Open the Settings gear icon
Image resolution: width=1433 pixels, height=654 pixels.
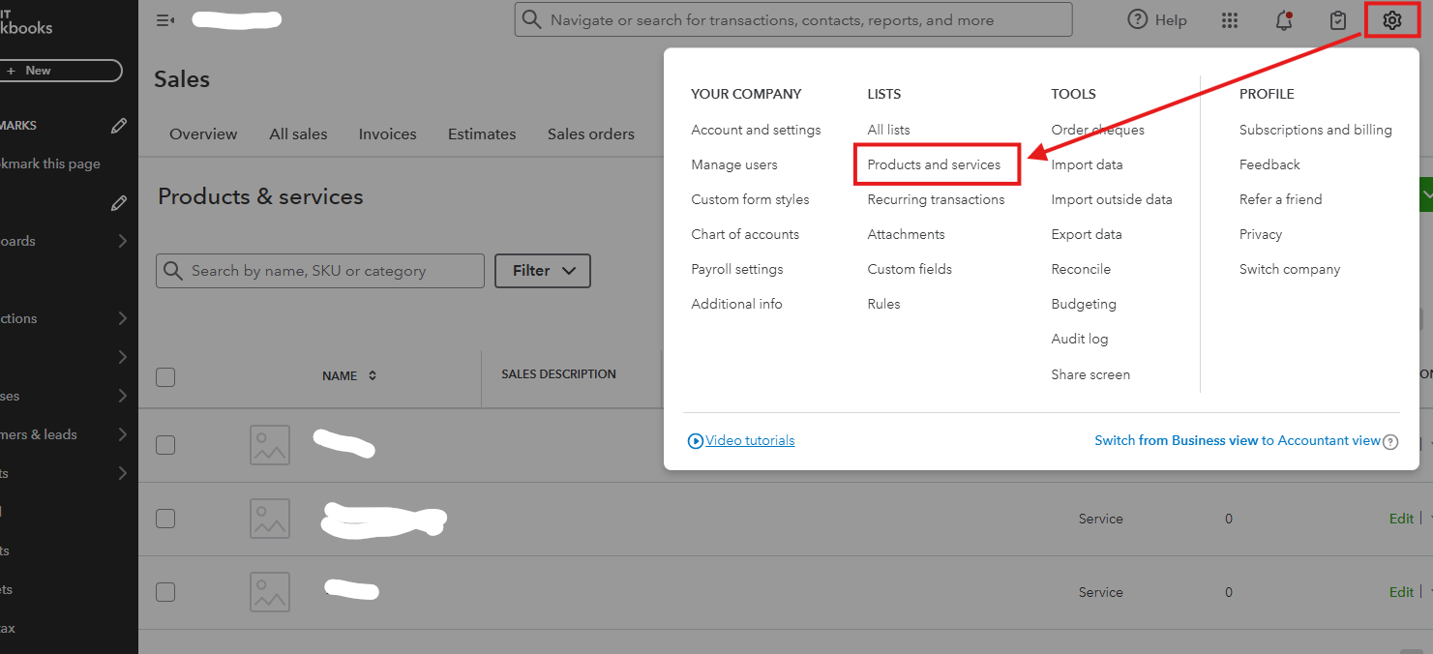point(1391,20)
